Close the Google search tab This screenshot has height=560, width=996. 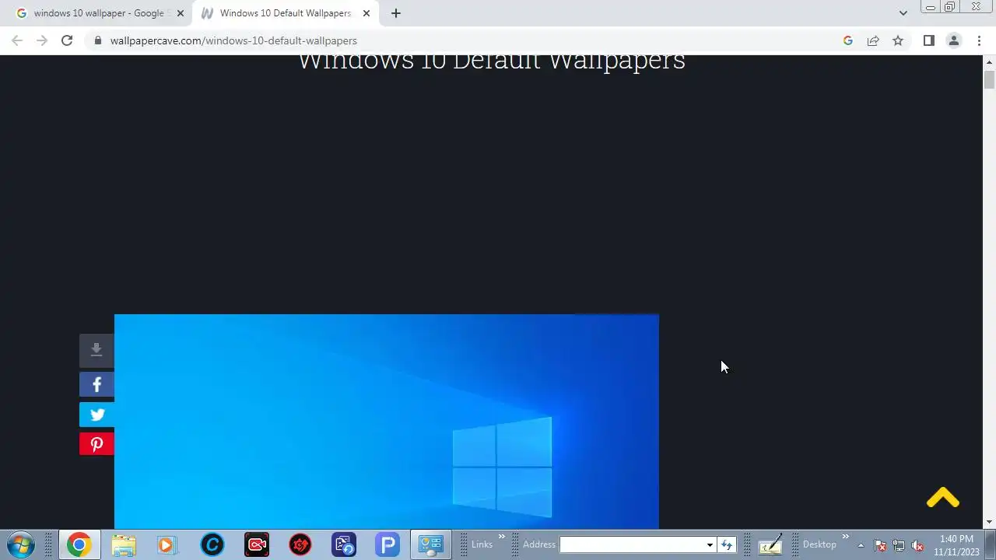pos(181,13)
